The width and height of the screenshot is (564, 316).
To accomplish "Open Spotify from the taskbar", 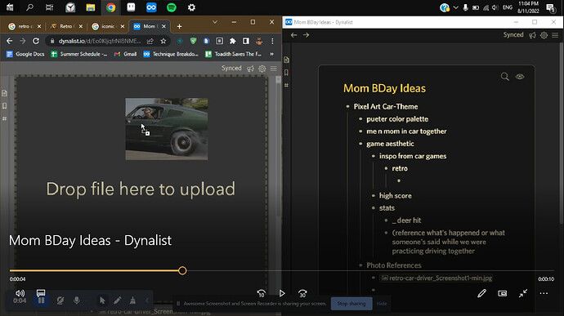I will (172, 7).
